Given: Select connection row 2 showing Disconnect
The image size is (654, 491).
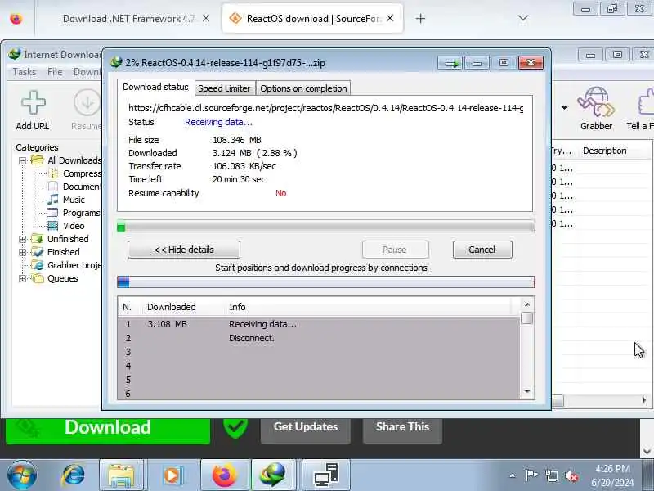Looking at the screenshot, I should tap(319, 338).
